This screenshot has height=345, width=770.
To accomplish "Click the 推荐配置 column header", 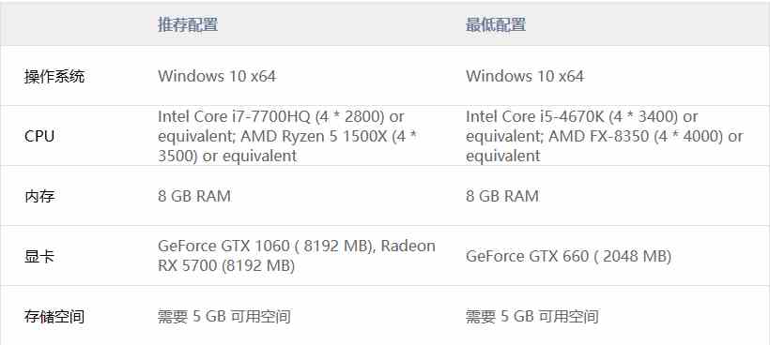I will click(188, 24).
